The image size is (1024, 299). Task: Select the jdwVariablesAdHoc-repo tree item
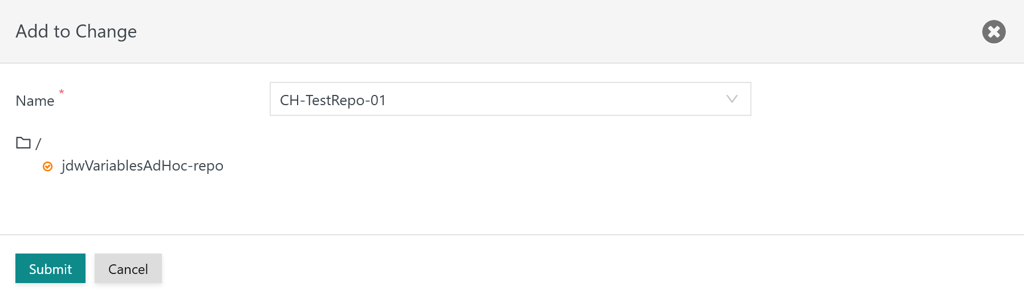(143, 166)
